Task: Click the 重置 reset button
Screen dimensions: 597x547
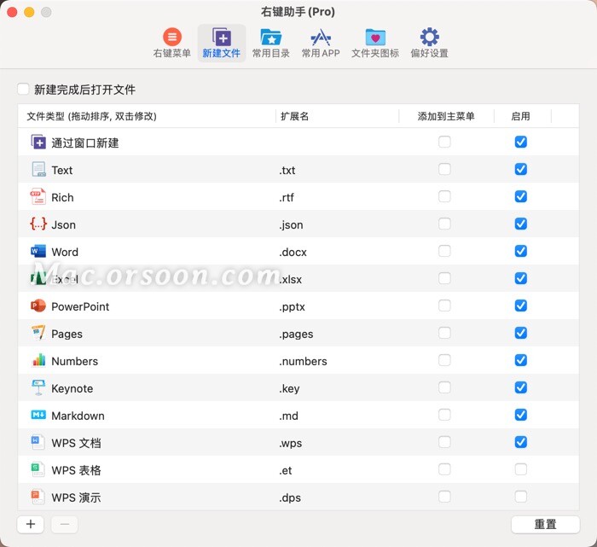Action: pyautogui.click(x=545, y=525)
